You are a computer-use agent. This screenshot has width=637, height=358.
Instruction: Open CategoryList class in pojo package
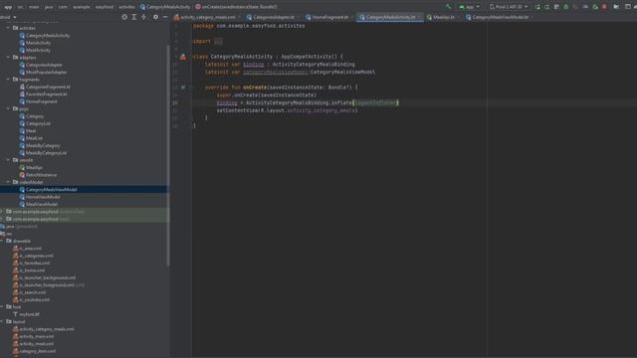coord(35,123)
